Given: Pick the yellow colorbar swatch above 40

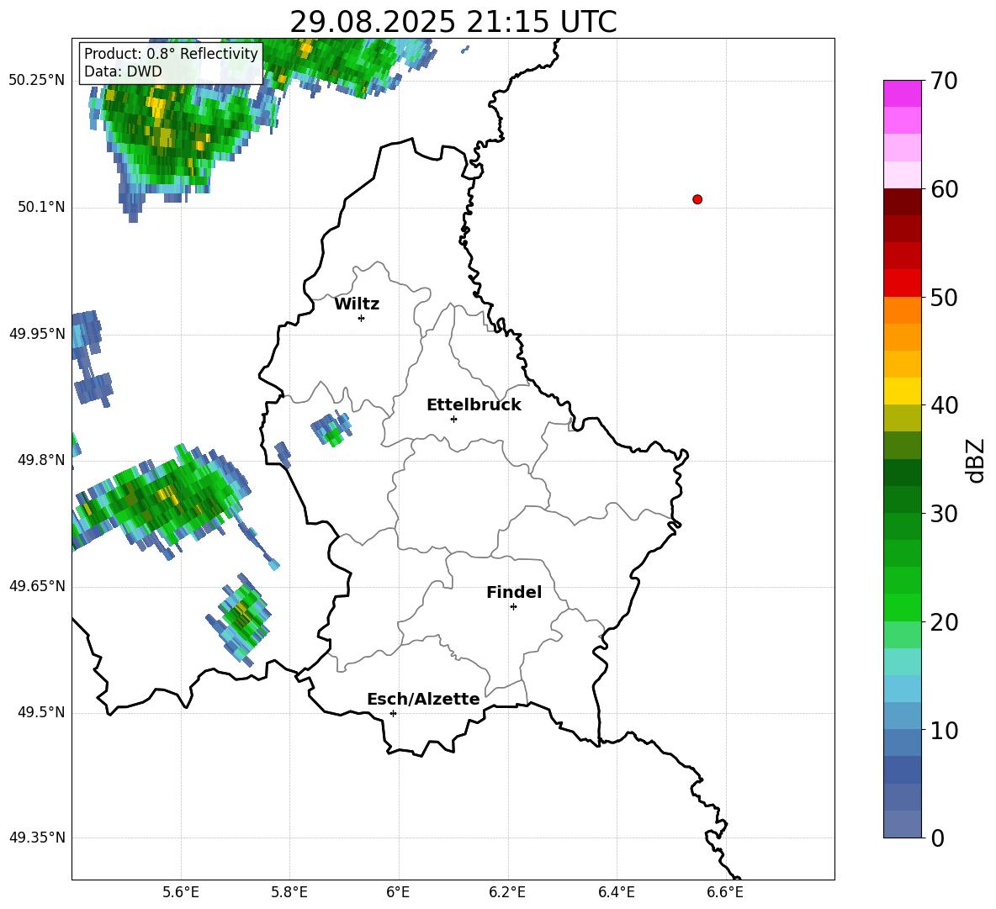Looking at the screenshot, I should click(x=902, y=391).
